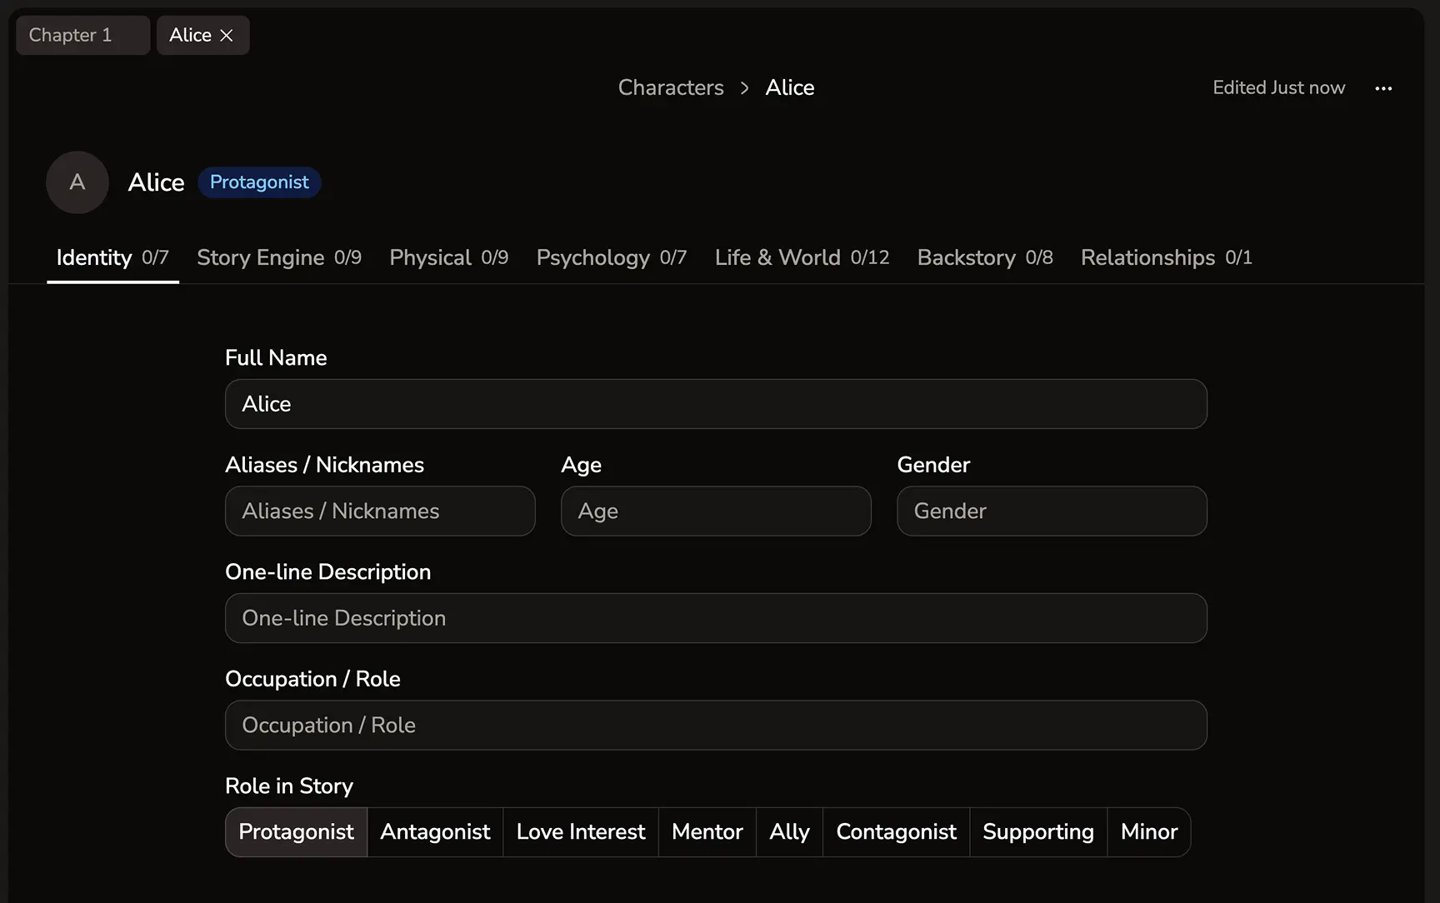Focus the Age input field

[x=716, y=511]
